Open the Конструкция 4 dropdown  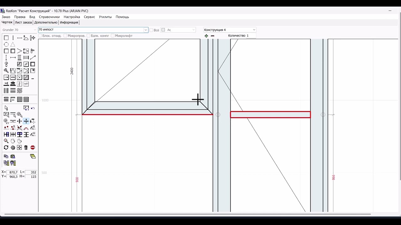(230, 30)
